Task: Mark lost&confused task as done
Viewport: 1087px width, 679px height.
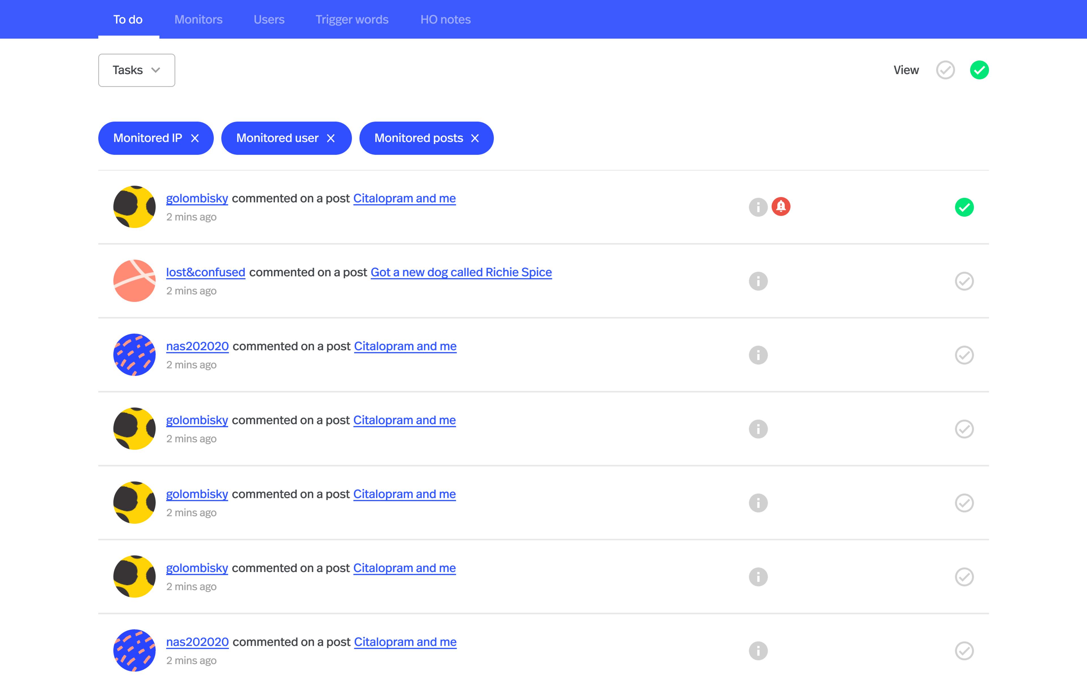Action: 964,281
